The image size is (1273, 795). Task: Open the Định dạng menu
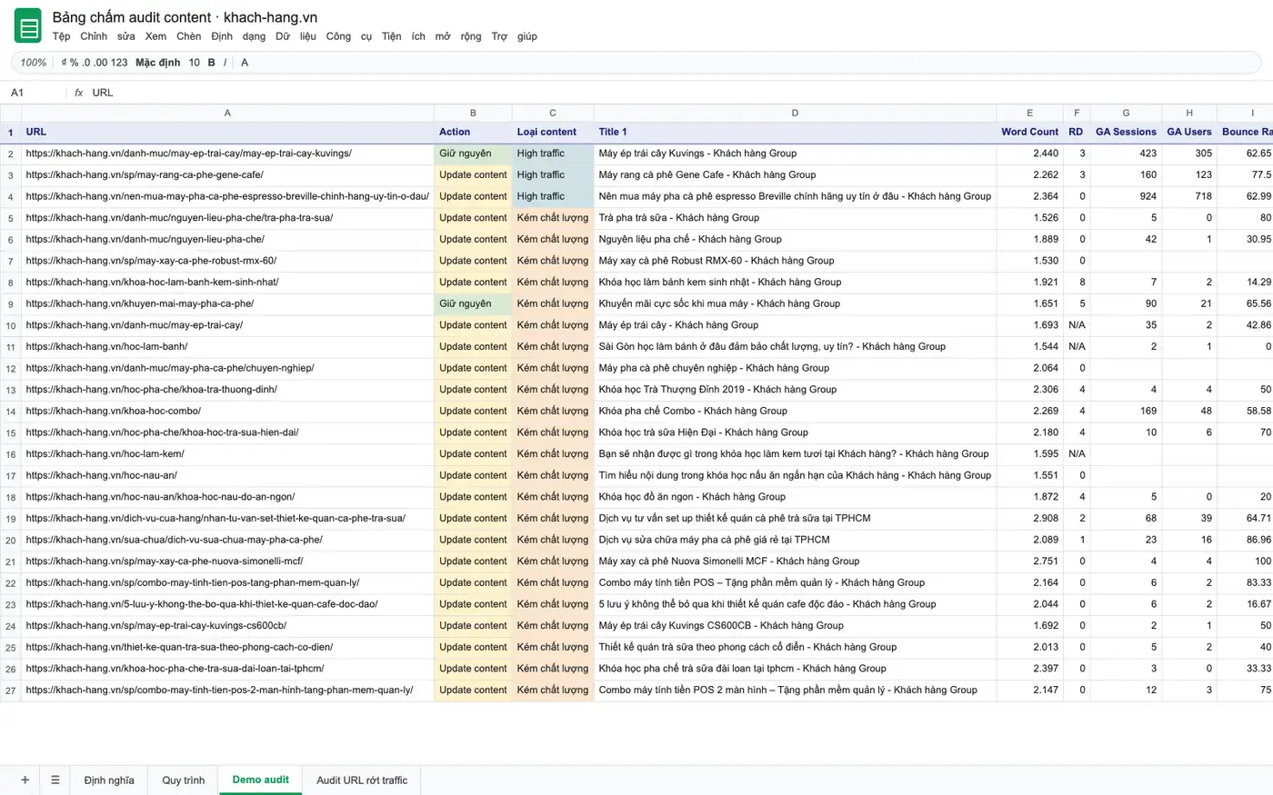click(x=238, y=36)
